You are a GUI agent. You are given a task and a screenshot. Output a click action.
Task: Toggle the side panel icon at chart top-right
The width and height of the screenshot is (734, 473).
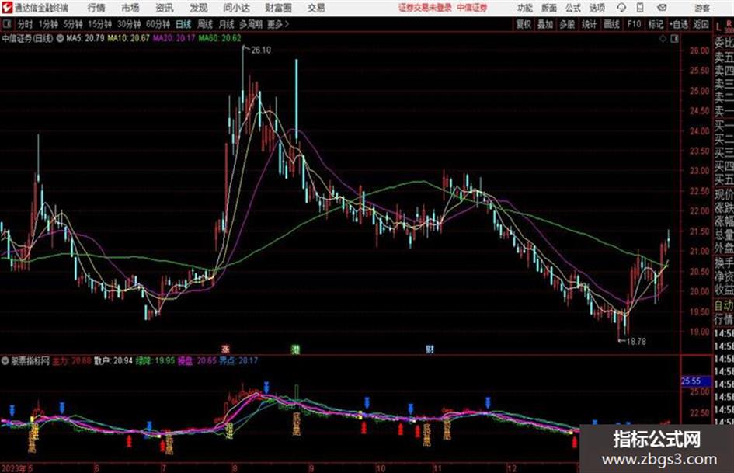coord(674,39)
